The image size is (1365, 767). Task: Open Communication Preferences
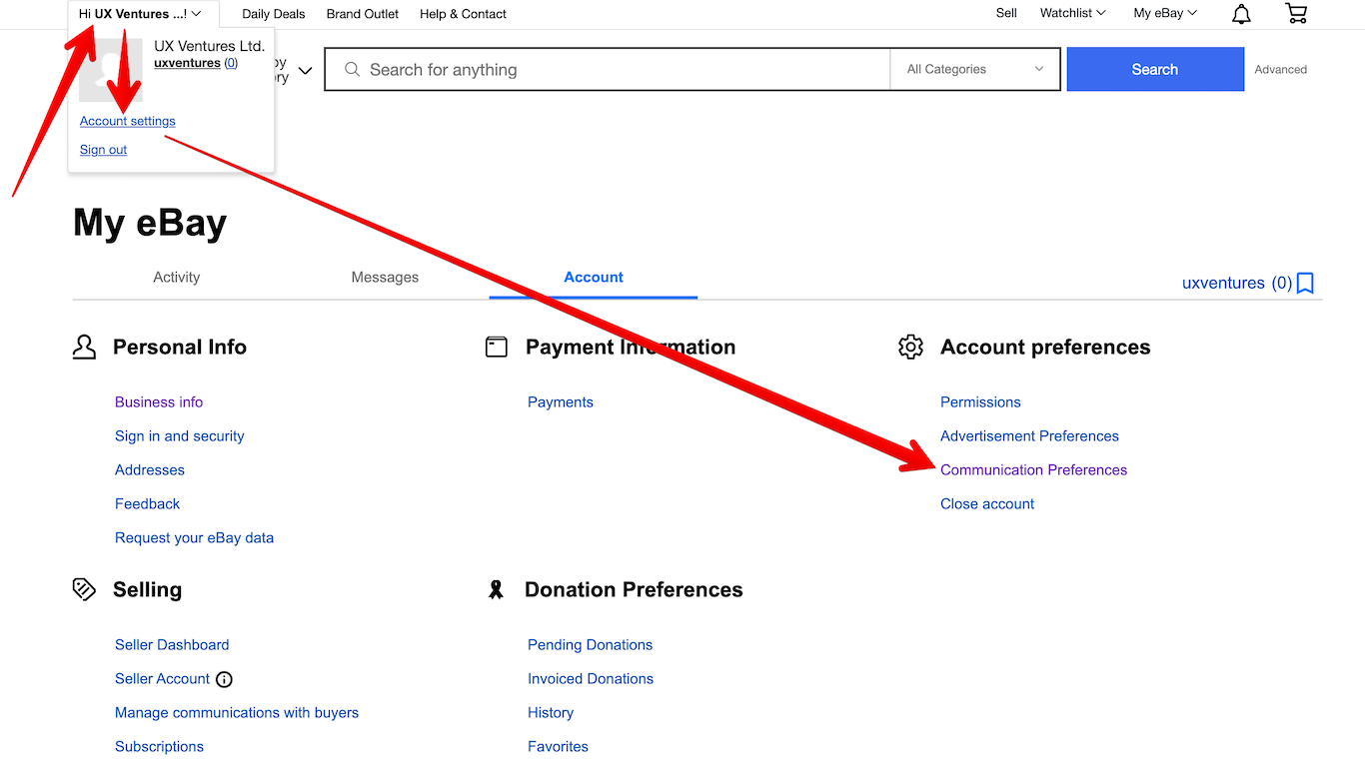tap(1033, 470)
